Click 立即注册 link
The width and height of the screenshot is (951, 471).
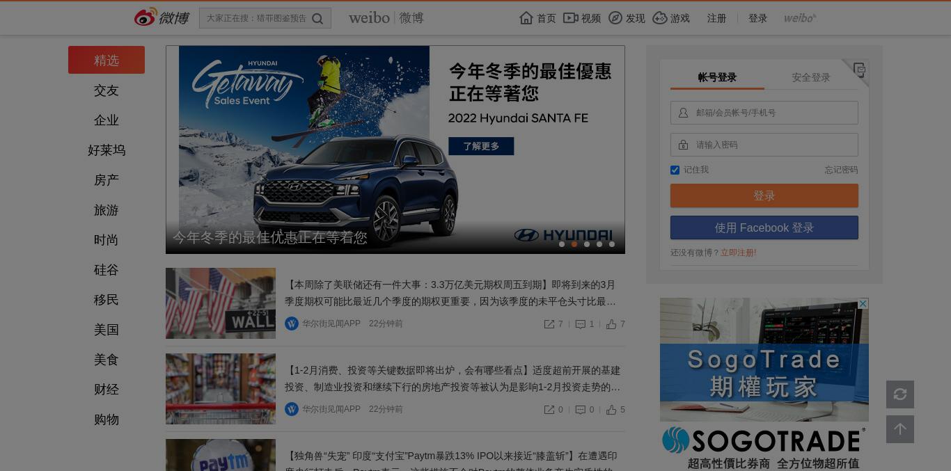(738, 253)
